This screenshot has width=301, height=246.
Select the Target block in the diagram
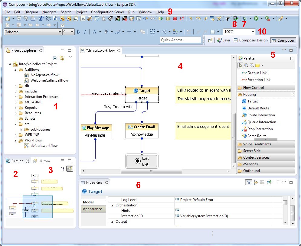click(x=142, y=95)
